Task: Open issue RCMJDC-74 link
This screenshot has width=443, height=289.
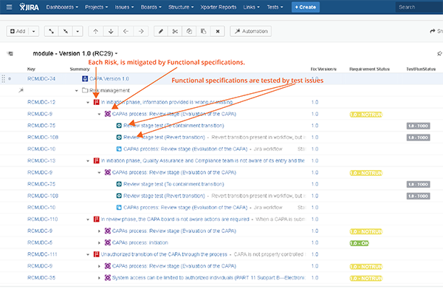Action: 41,78
